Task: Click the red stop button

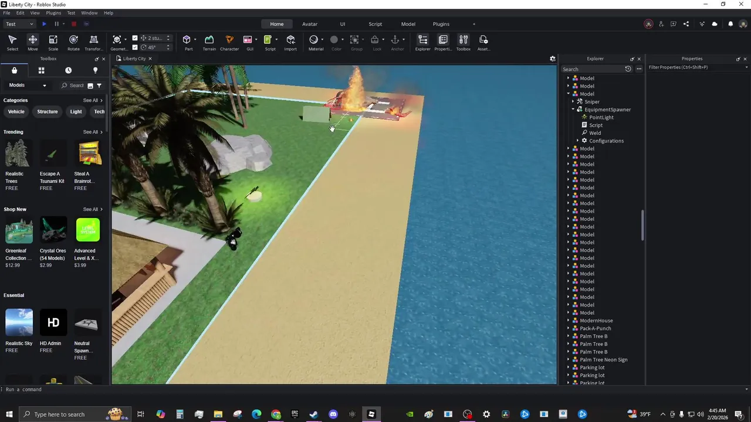Action: click(74, 24)
